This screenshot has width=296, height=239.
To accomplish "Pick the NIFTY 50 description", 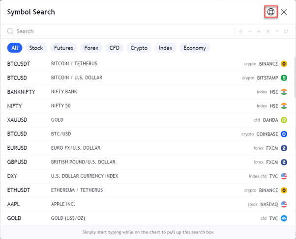I will pos(61,106).
